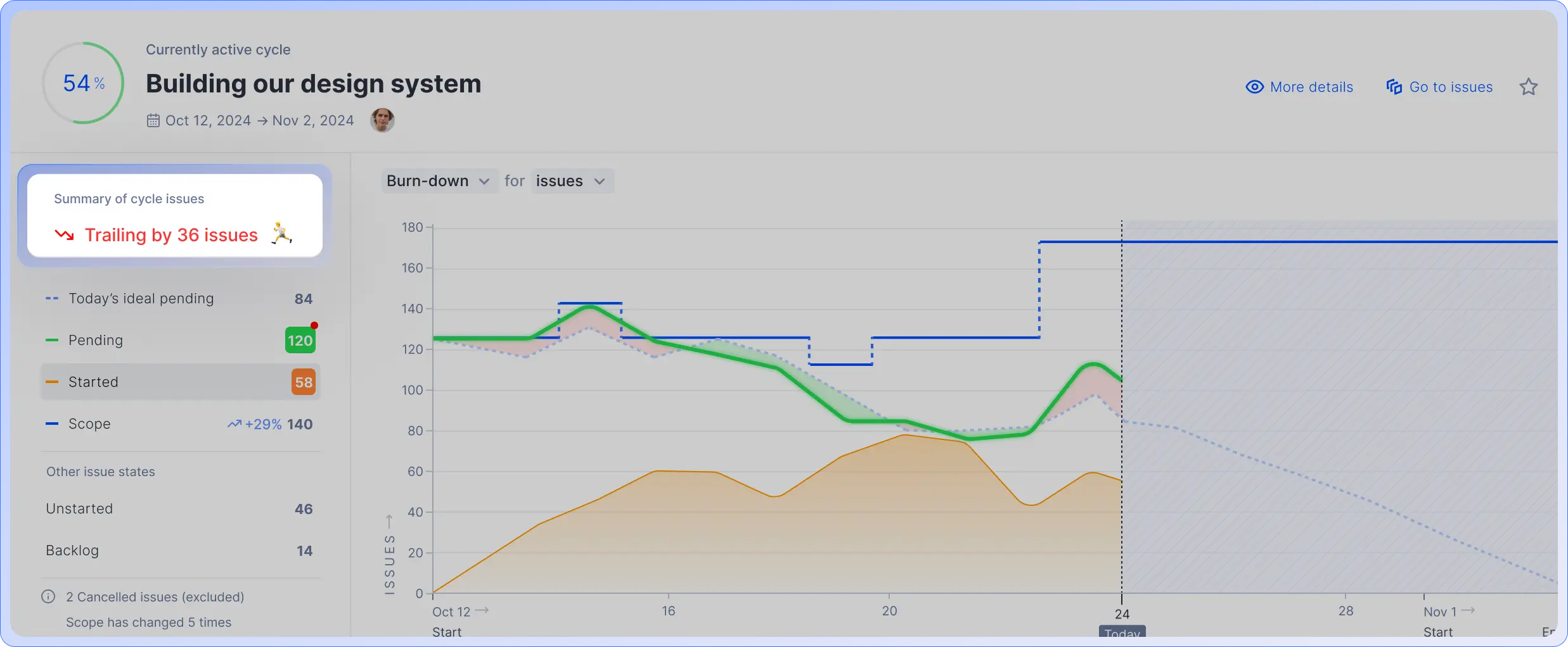The image size is (1568, 647).
Task: Click the calendar icon next to cycle dates
Action: (x=153, y=120)
